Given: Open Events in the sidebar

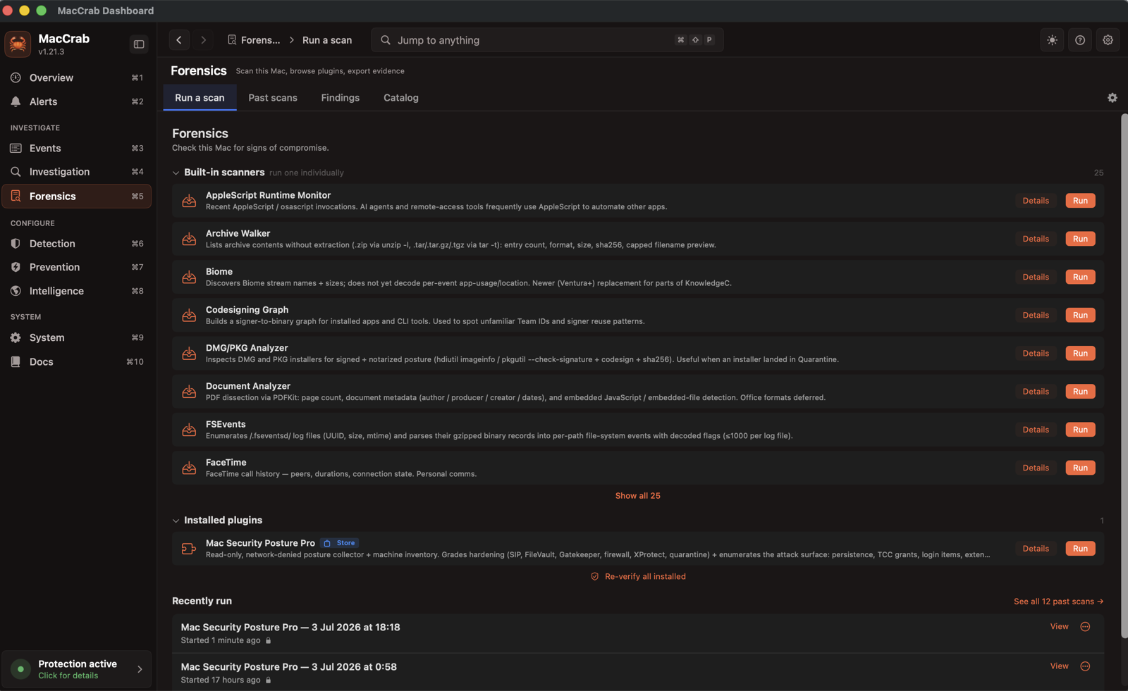Looking at the screenshot, I should click(77, 148).
